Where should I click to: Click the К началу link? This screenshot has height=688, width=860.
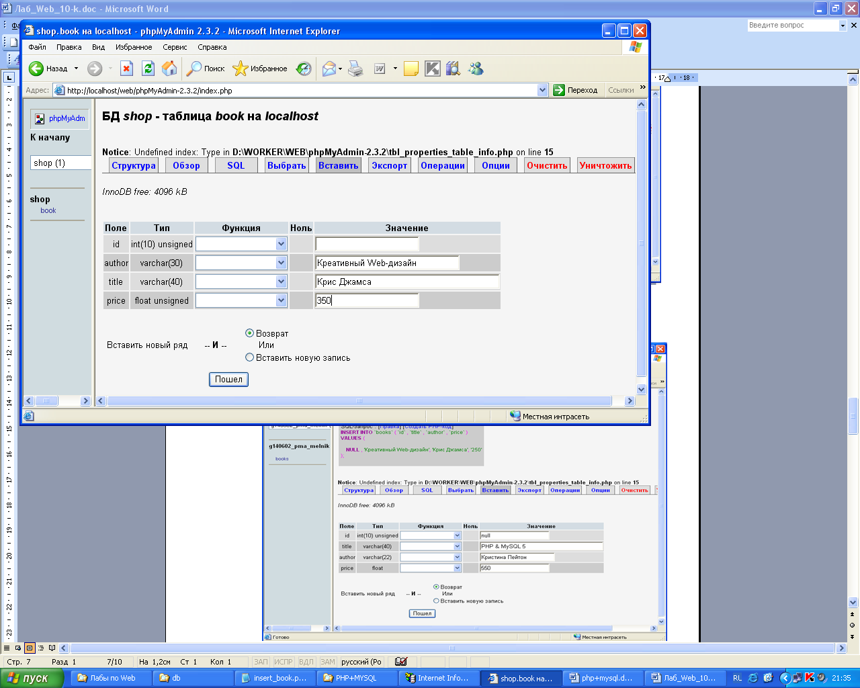(x=50, y=137)
